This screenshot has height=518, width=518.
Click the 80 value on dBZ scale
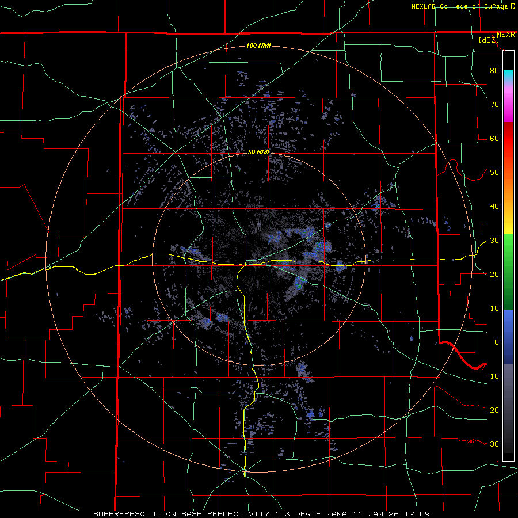tap(494, 70)
